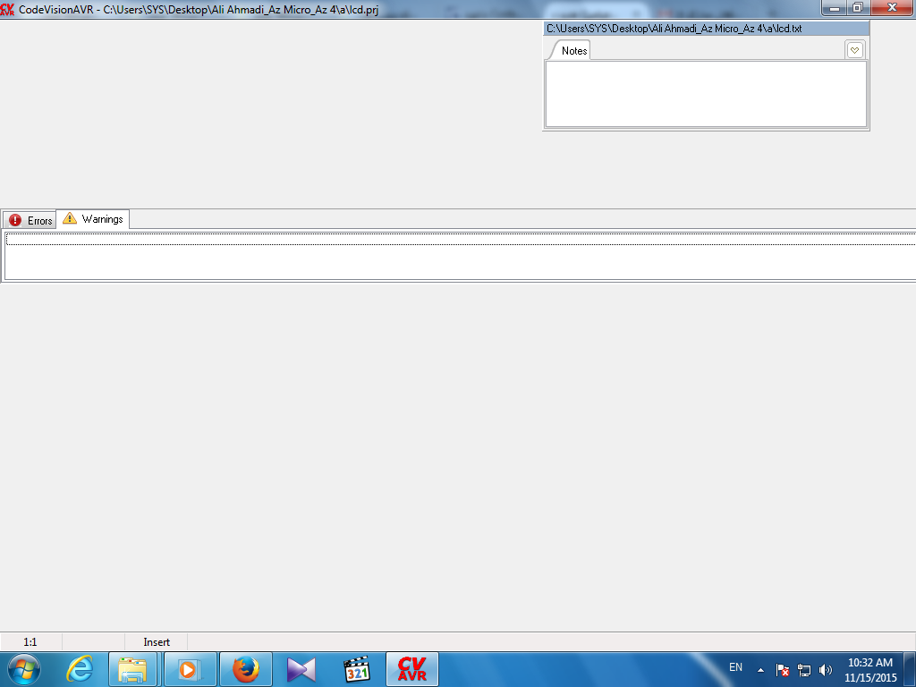Open the Notes panel tab list dropdown

pyautogui.click(x=854, y=50)
